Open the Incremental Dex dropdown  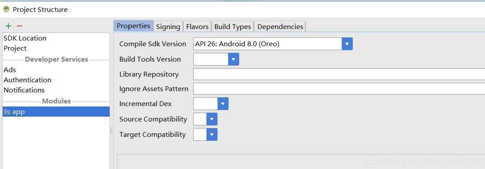coord(223,104)
